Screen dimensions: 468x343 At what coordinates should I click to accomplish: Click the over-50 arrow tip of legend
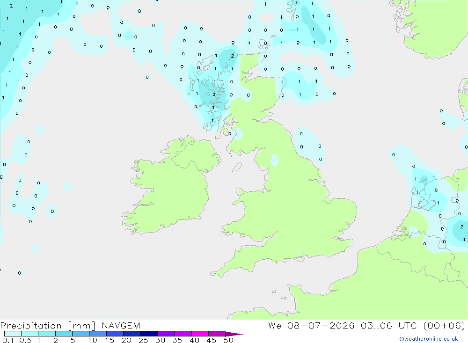(234, 334)
